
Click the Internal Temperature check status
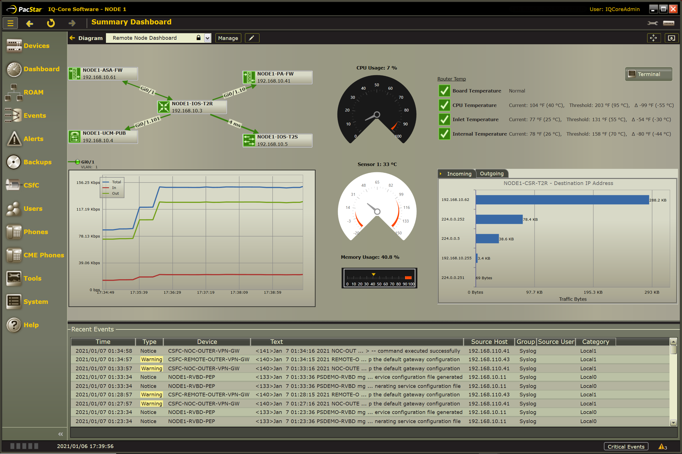[444, 134]
